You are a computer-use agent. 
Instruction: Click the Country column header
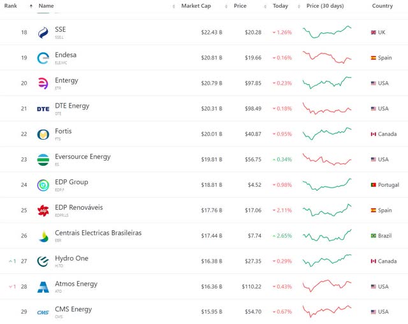click(x=382, y=6)
